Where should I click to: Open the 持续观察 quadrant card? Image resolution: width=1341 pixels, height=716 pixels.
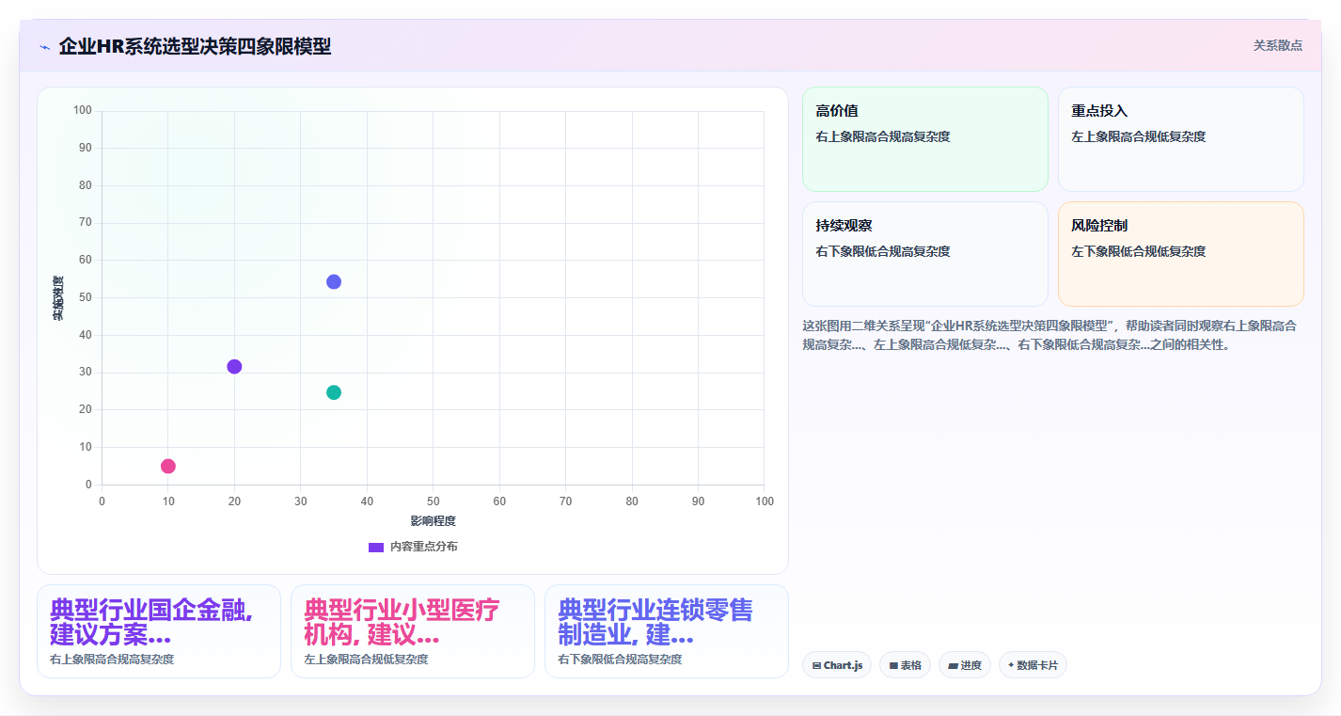[925, 254]
